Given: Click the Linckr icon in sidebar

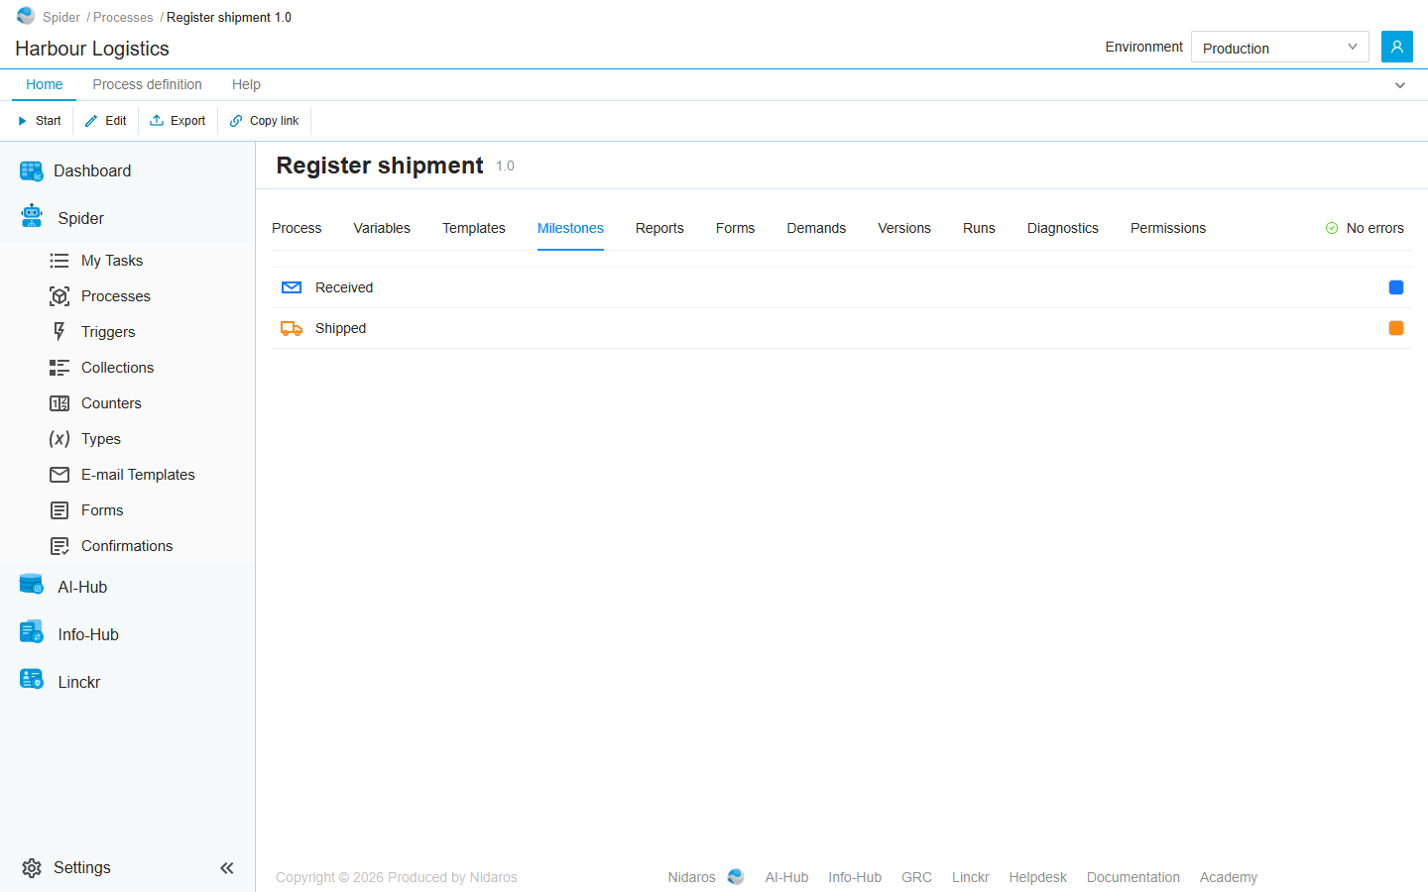Looking at the screenshot, I should 32,680.
